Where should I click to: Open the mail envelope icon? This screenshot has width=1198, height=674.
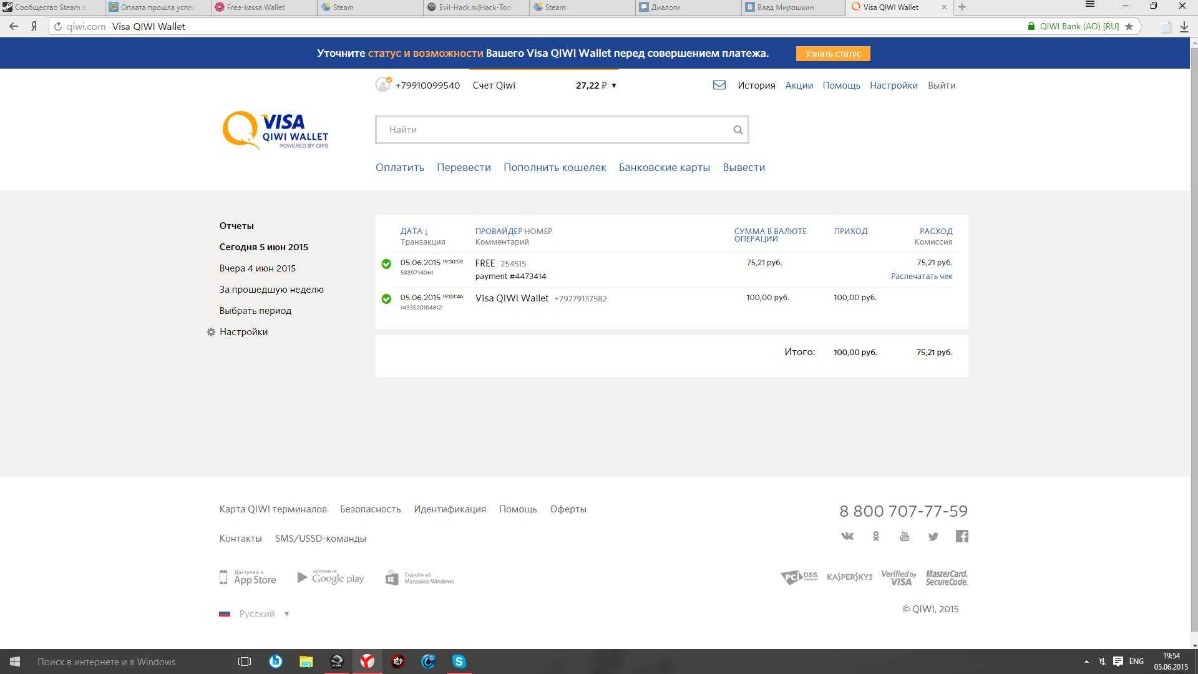[x=719, y=85]
